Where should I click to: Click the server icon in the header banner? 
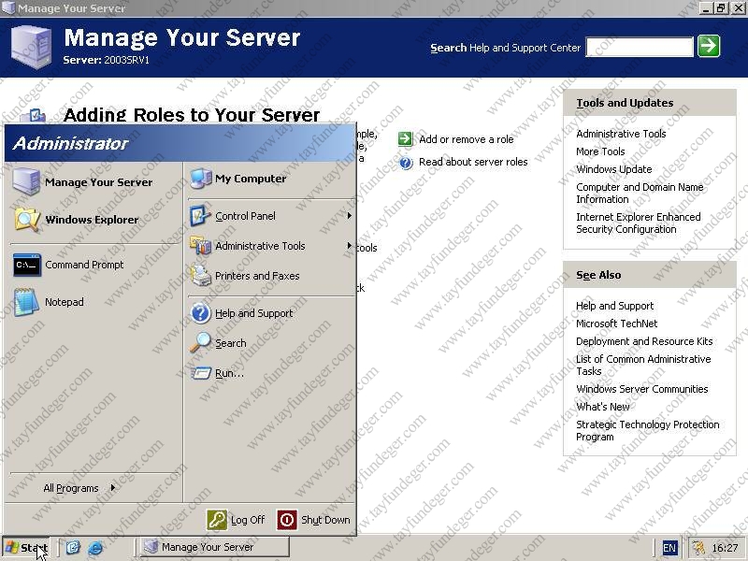31,47
